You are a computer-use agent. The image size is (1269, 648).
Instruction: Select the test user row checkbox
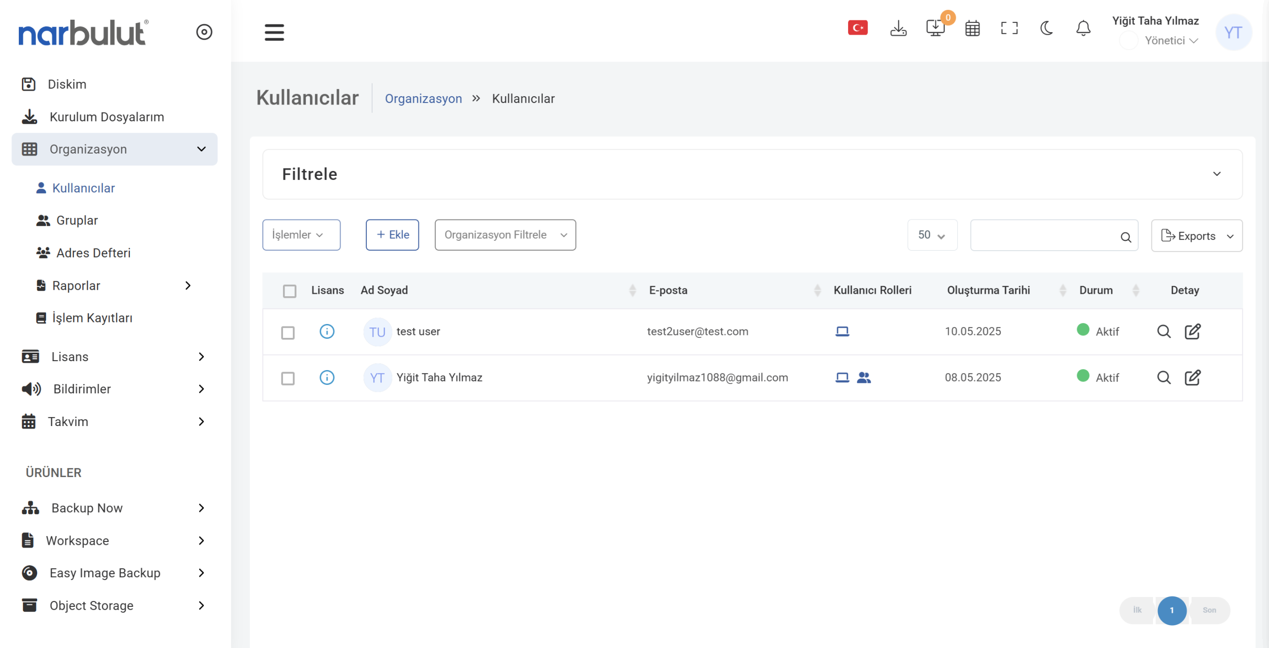coord(288,332)
